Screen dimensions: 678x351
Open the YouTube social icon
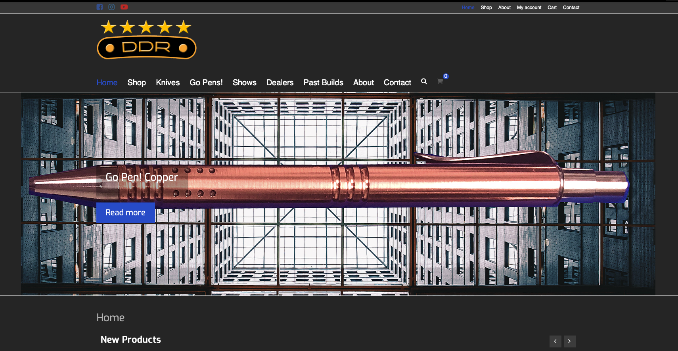coord(124,7)
